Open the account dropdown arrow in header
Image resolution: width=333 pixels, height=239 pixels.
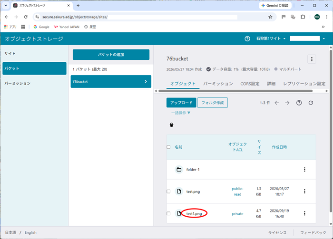tap(324, 38)
